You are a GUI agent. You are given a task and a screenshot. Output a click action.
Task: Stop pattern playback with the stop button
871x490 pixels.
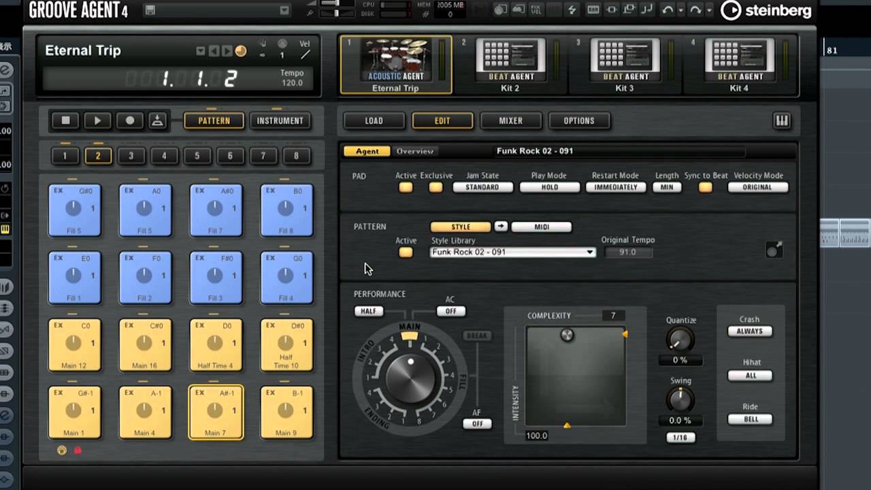65,120
